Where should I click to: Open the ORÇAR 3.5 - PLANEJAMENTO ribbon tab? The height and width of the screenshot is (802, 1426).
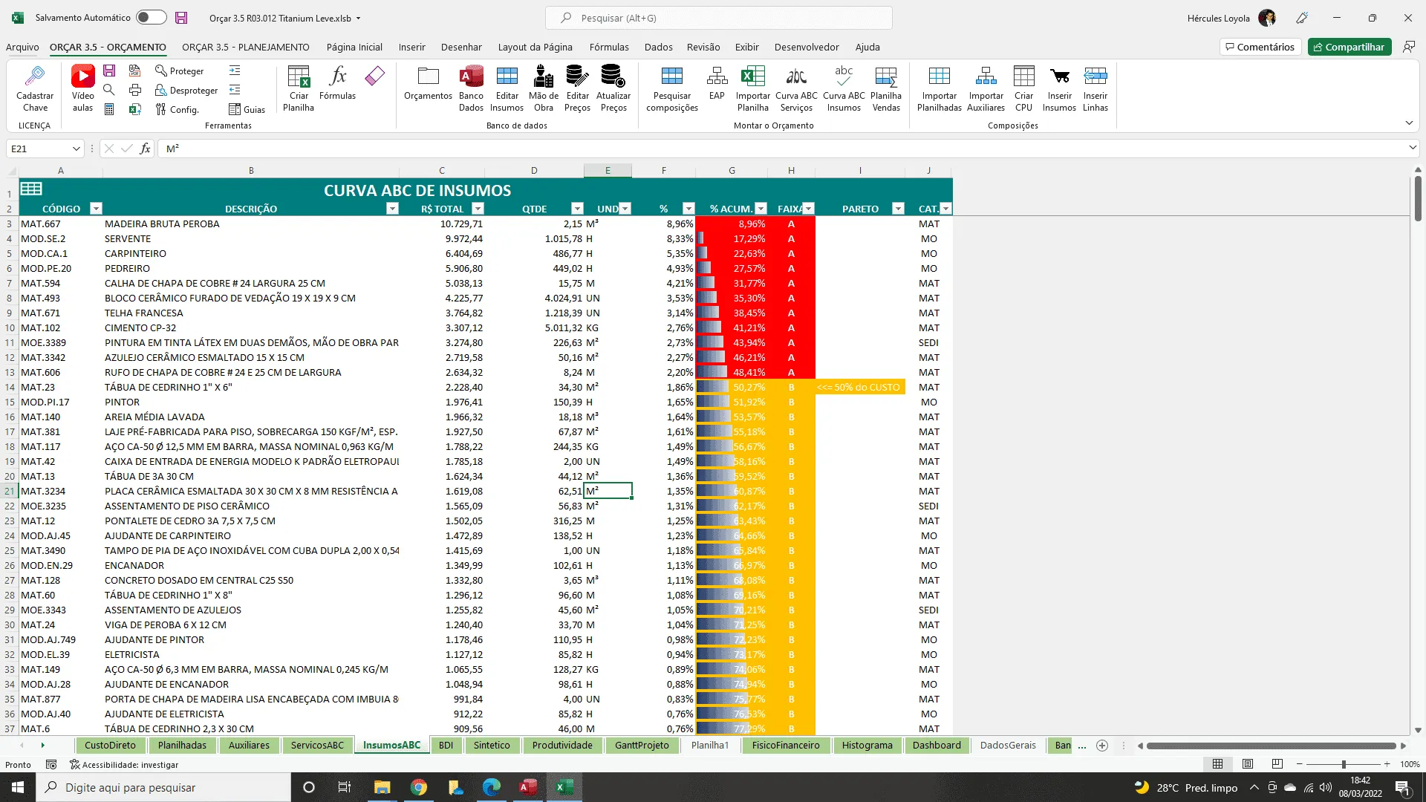click(246, 47)
